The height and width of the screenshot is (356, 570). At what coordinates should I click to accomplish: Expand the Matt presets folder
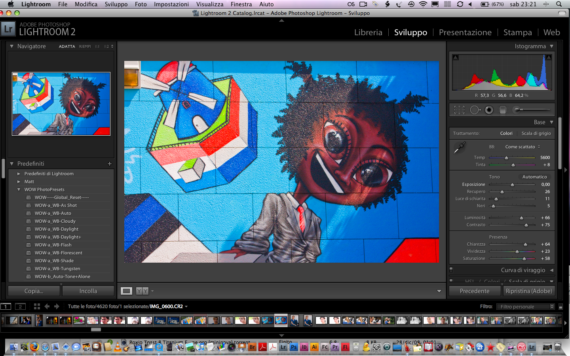pyautogui.click(x=19, y=182)
